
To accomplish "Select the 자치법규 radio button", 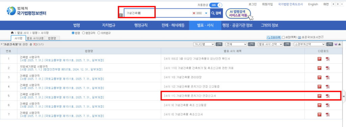I will click(x=99, y=33).
